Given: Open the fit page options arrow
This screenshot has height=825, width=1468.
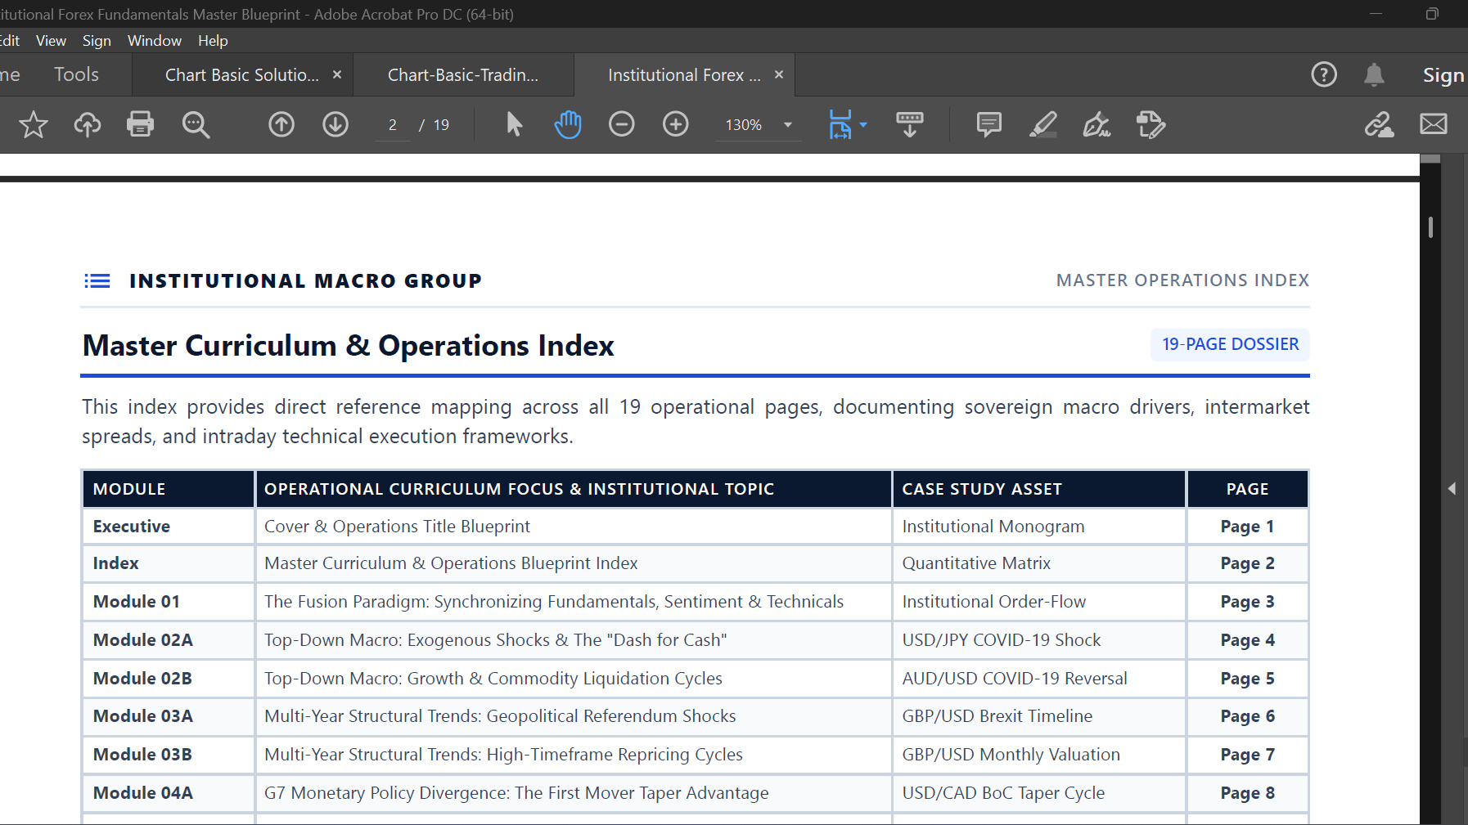Looking at the screenshot, I should (863, 125).
